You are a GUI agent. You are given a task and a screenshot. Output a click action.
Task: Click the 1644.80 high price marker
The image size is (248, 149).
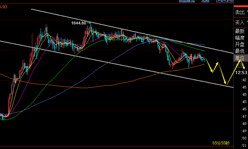[79, 23]
